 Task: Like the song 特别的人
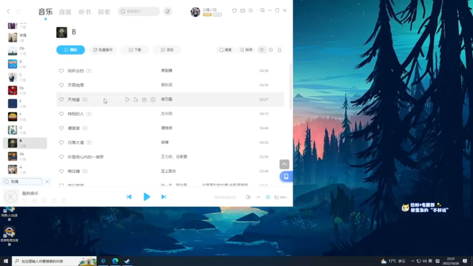[x=61, y=114]
